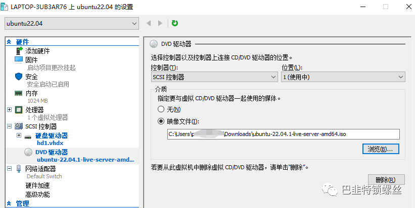Click the hd1.vhdx text
This screenshot has width=415, height=208.
tap(50, 143)
